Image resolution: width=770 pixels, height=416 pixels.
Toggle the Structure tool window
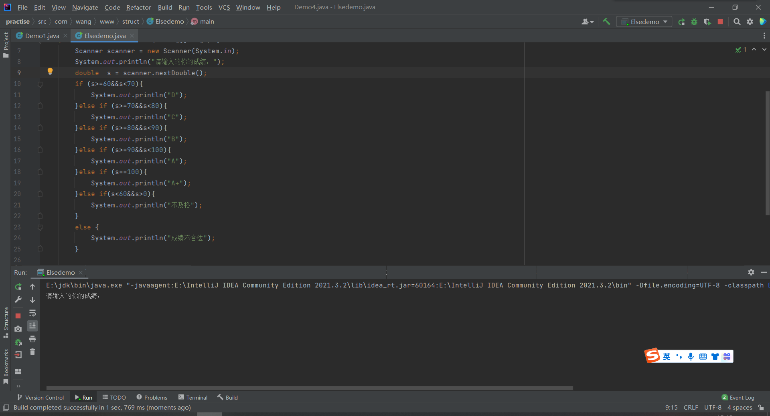tap(6, 322)
